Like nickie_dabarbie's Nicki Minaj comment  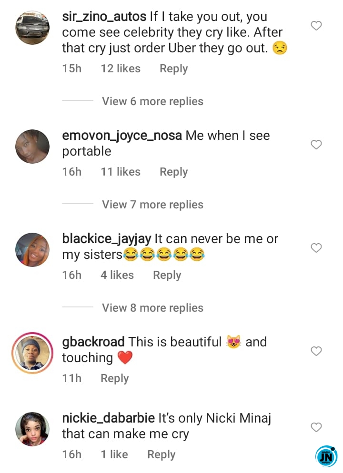click(x=316, y=427)
